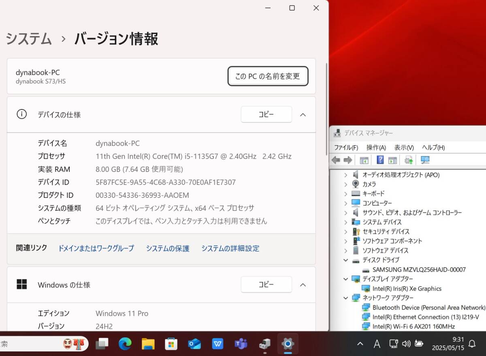Click the remote computer monitor icon on toolbar
Viewport: 486px width, 356px height.
point(424,160)
